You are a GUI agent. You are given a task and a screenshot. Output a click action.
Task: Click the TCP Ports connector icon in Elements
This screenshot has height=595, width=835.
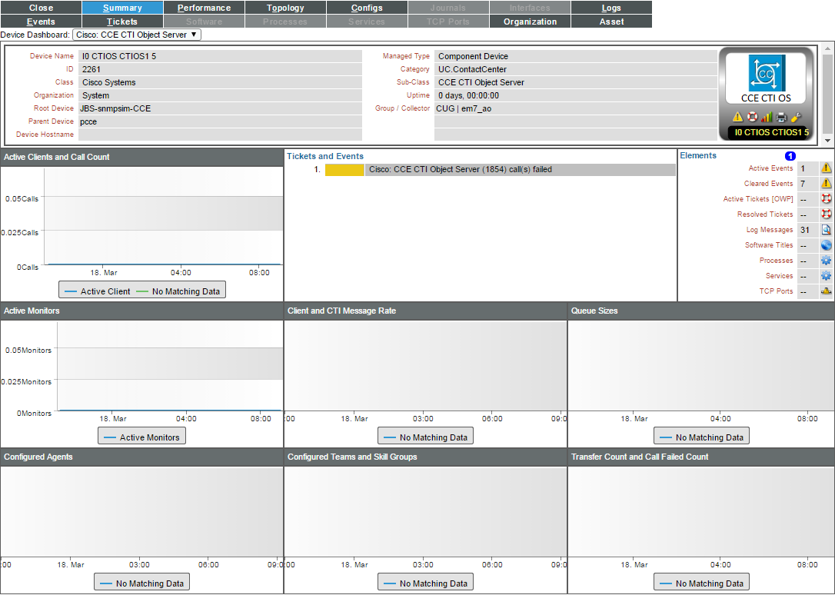pyautogui.click(x=826, y=291)
